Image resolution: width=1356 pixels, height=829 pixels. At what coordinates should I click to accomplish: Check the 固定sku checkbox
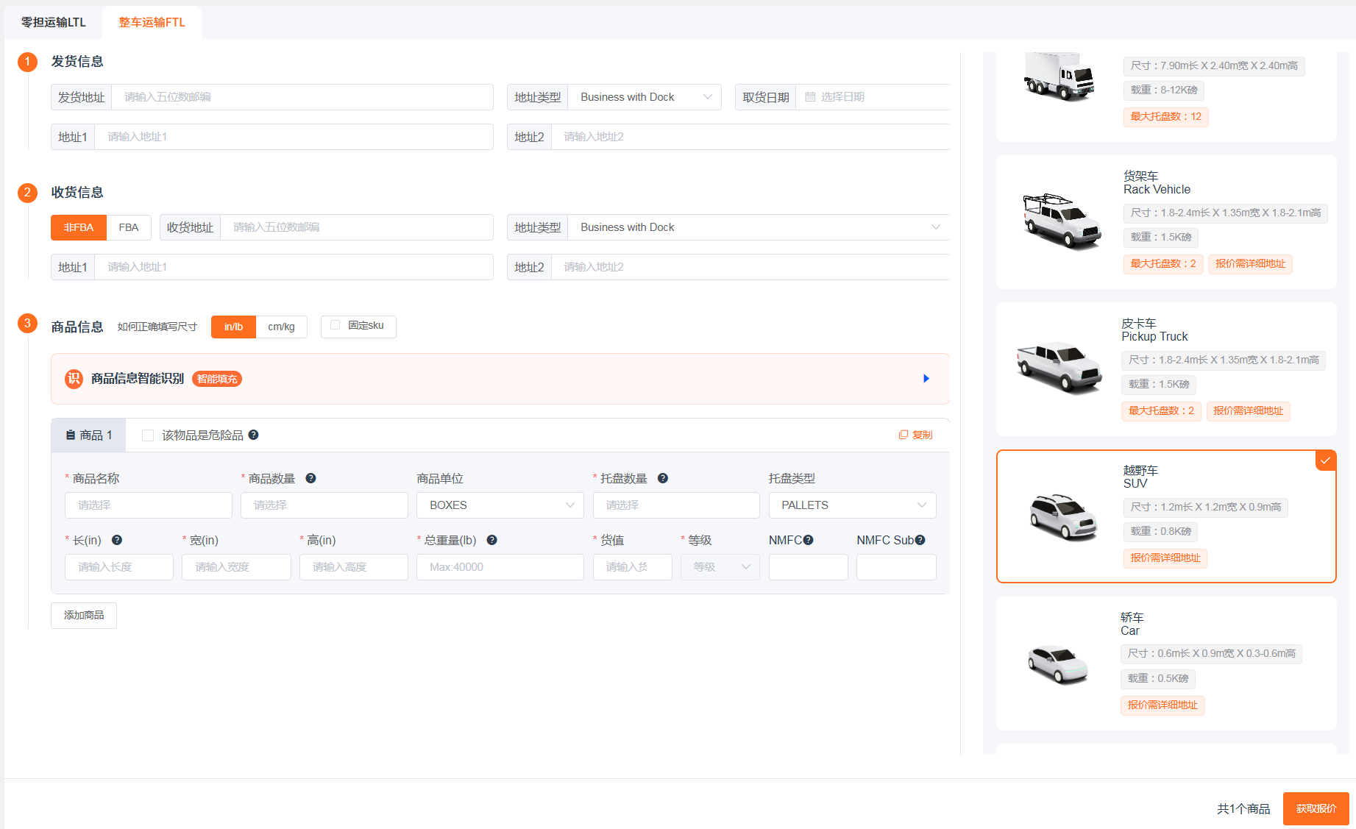pos(336,325)
